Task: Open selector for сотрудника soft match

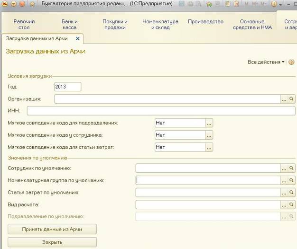Action: [209, 135]
